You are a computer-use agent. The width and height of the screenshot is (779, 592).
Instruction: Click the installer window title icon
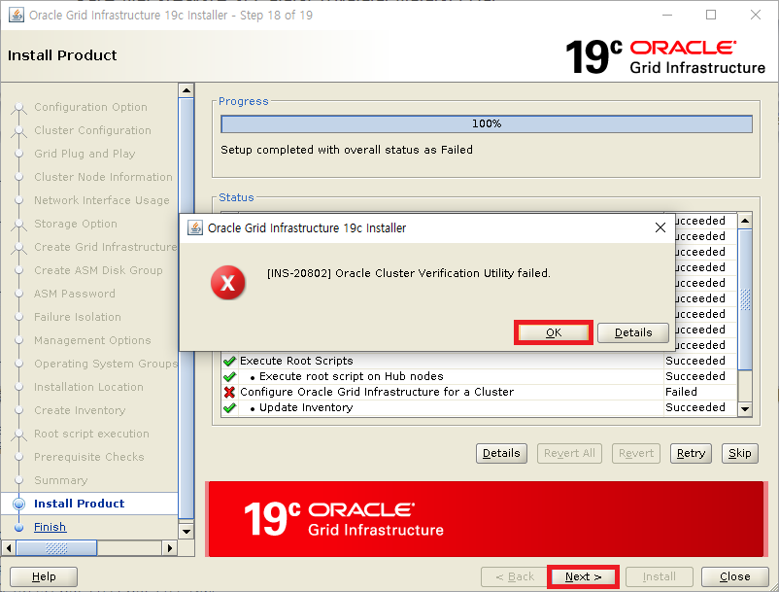16,15
